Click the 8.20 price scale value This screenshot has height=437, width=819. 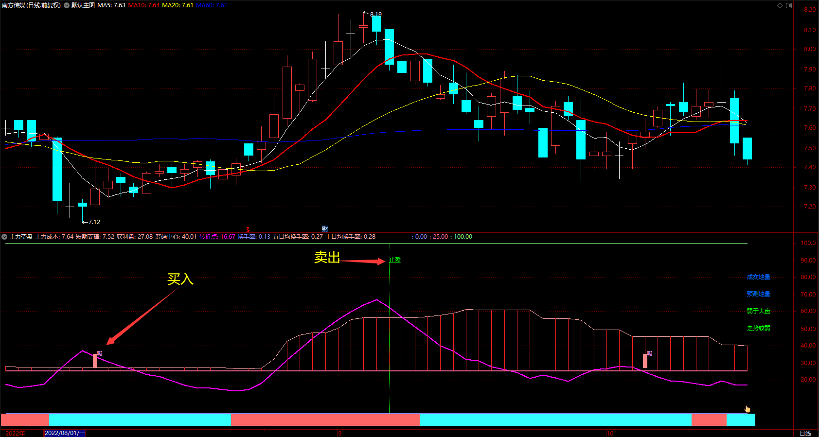point(810,10)
